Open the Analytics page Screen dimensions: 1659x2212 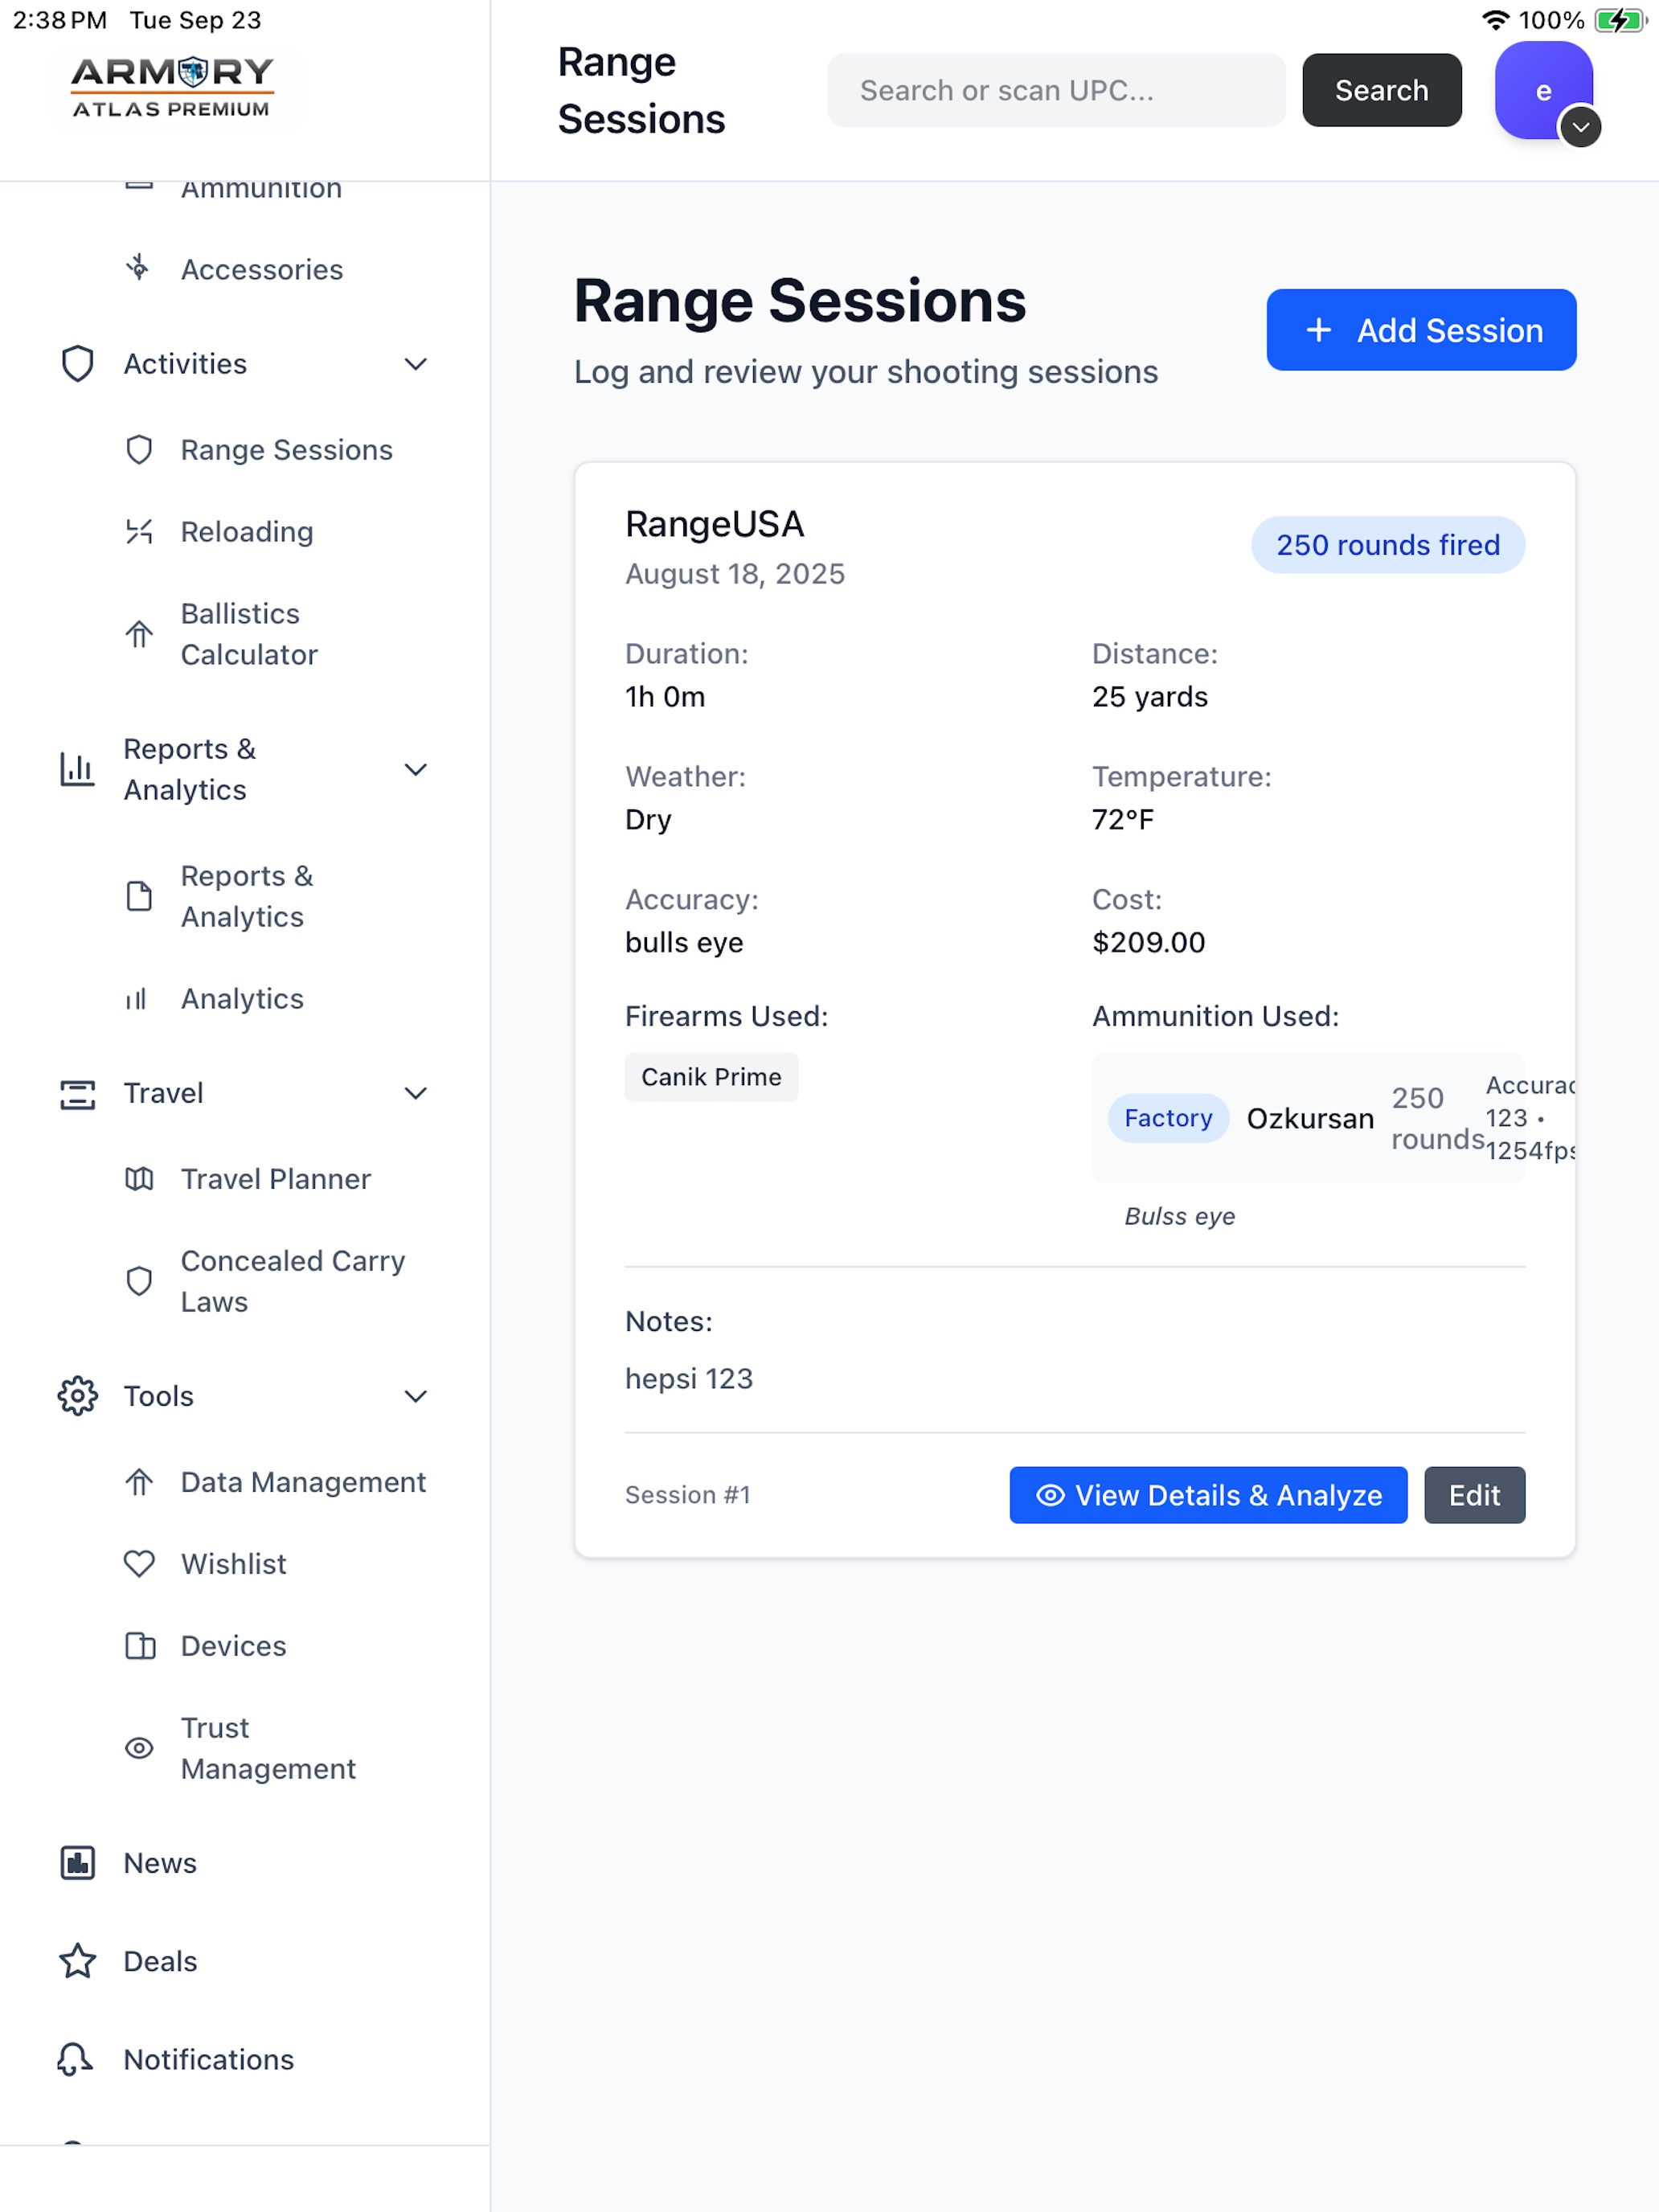coord(242,999)
